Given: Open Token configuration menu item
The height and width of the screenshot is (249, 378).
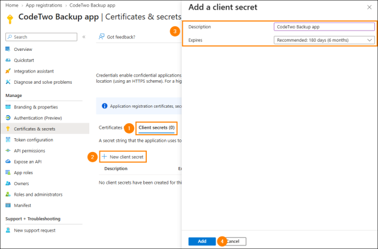Looking at the screenshot, I should [34, 140].
